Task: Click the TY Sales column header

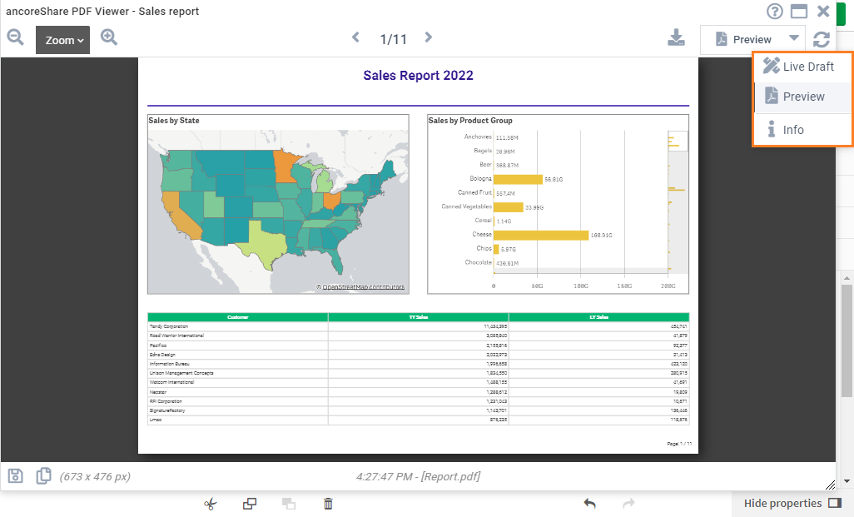Action: click(x=419, y=317)
